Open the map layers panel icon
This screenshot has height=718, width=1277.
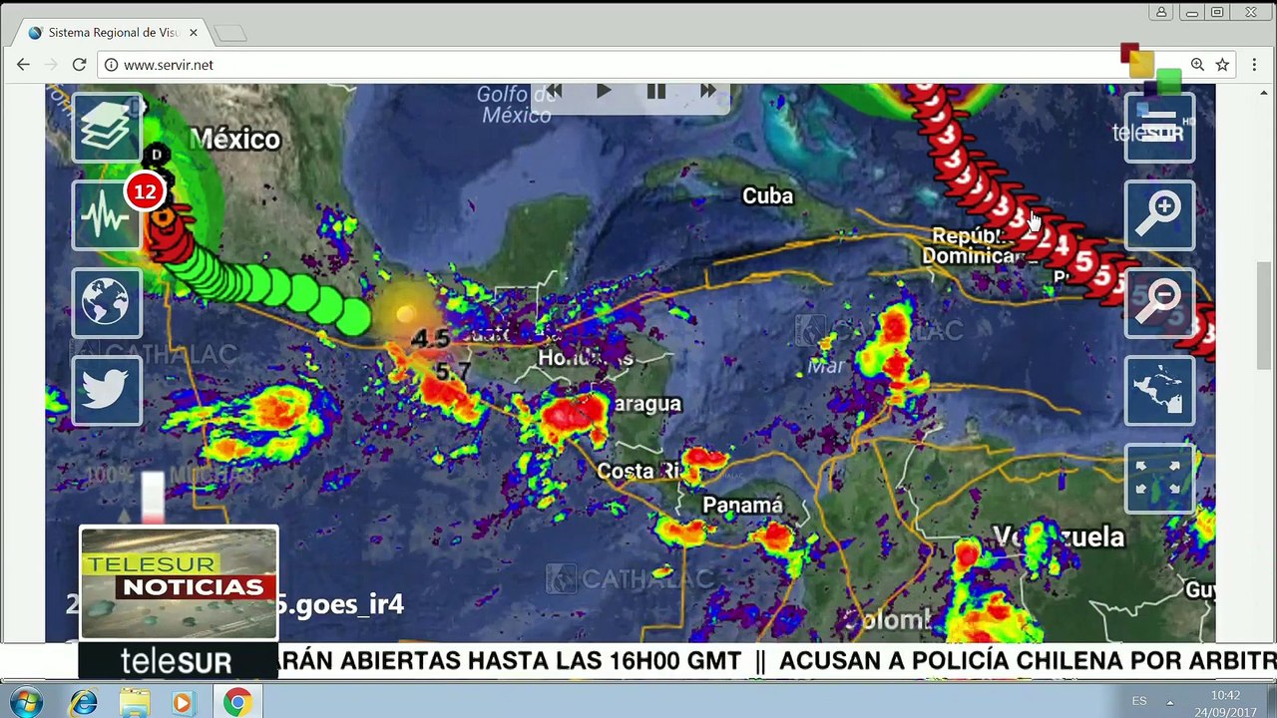pyautogui.click(x=107, y=128)
